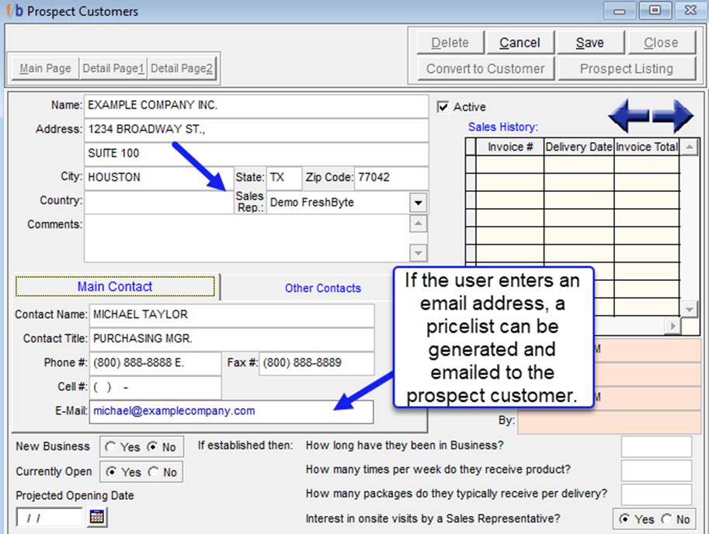Click the comments box scroll-up arrow

pyautogui.click(x=419, y=224)
